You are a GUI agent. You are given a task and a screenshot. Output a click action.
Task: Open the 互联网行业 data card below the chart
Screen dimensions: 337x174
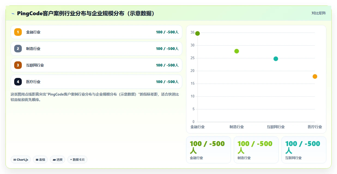[x=304, y=150]
